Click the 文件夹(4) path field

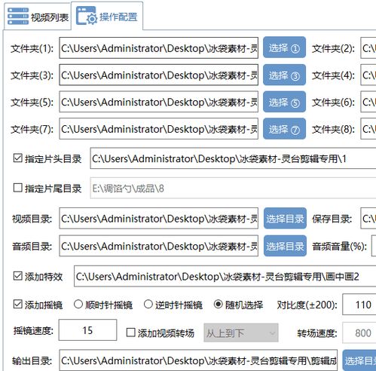[368, 75]
